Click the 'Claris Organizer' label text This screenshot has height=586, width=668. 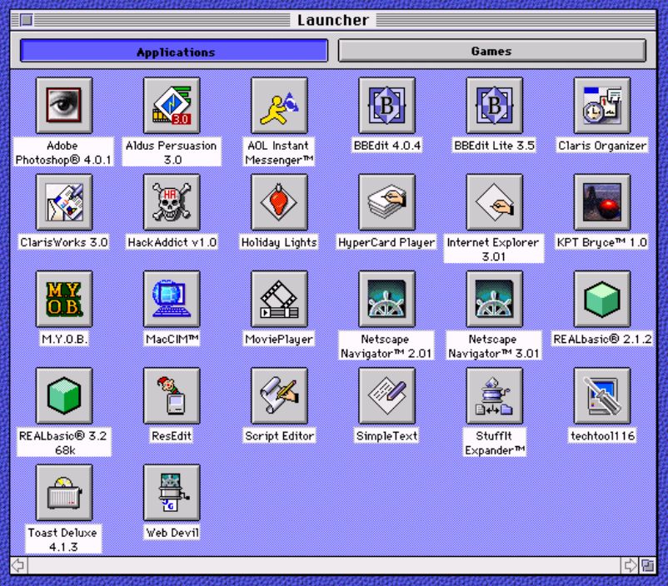(x=602, y=146)
